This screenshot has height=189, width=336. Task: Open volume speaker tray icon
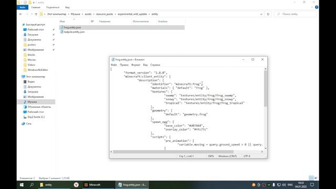click(284, 185)
